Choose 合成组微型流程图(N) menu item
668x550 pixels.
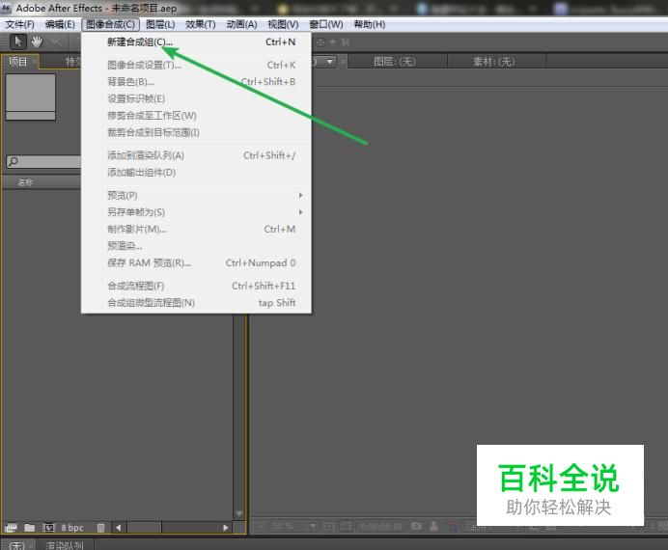198,303
